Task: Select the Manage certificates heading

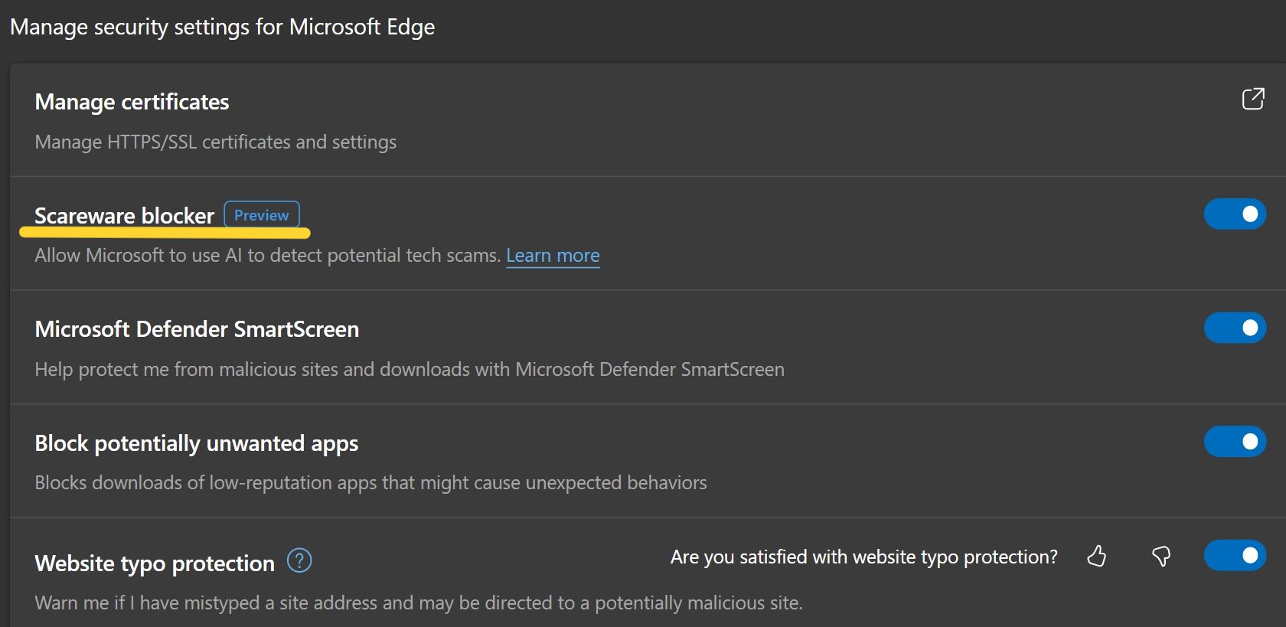Action: [132, 102]
